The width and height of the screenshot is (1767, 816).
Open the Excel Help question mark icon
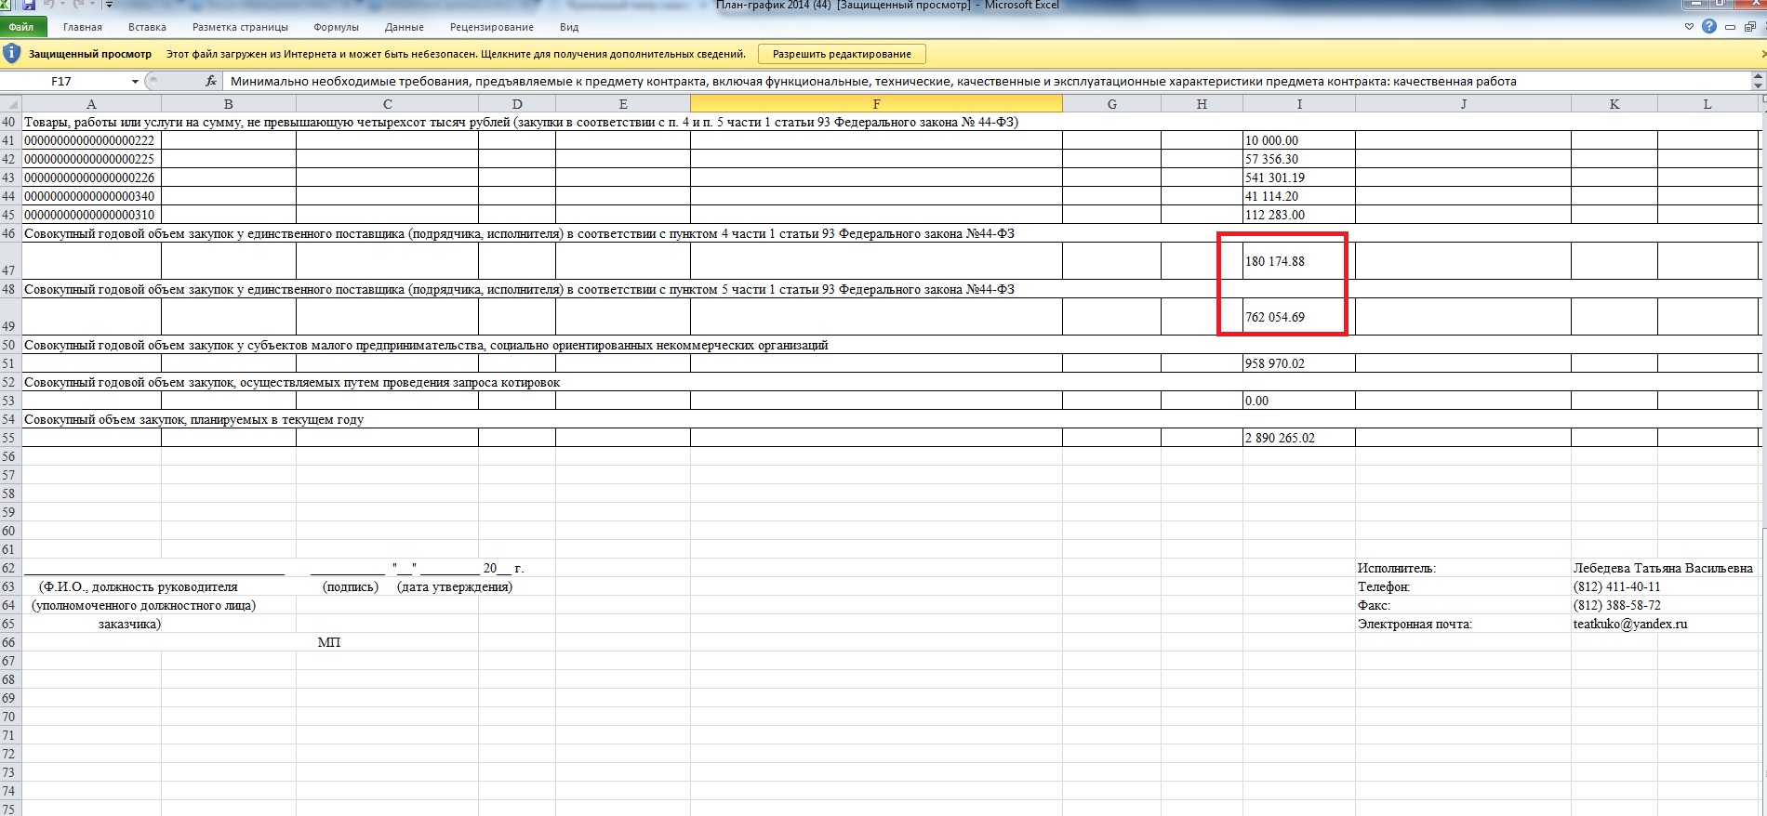pos(1709,27)
